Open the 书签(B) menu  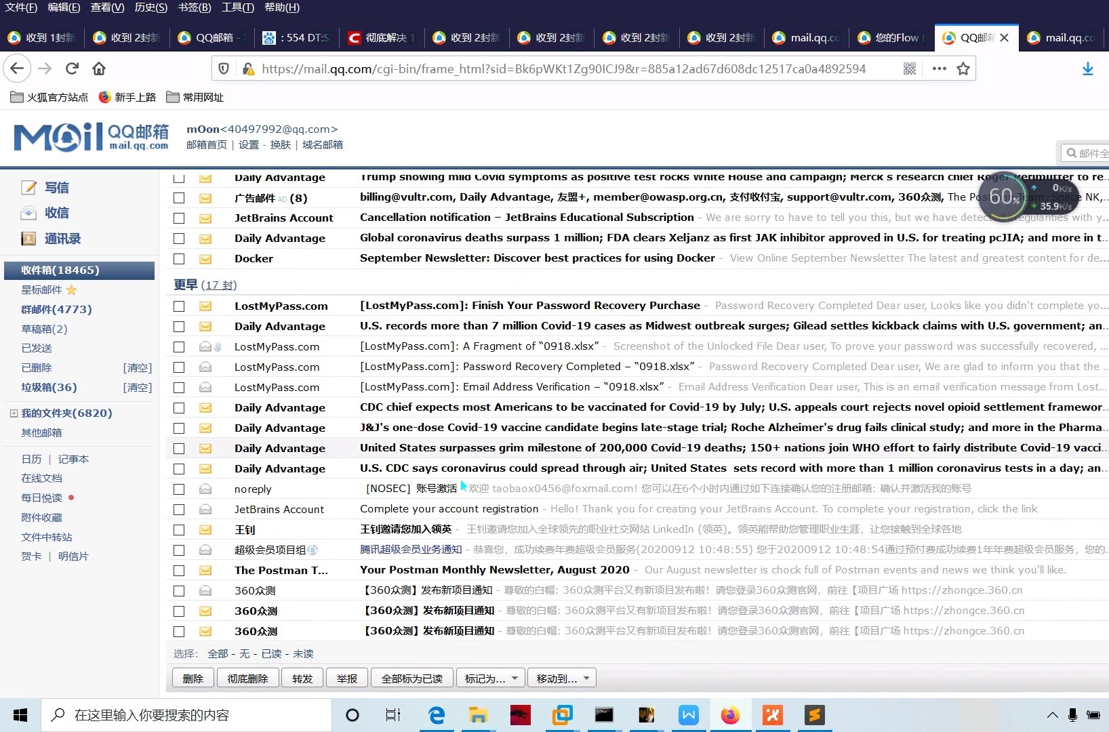(x=195, y=7)
